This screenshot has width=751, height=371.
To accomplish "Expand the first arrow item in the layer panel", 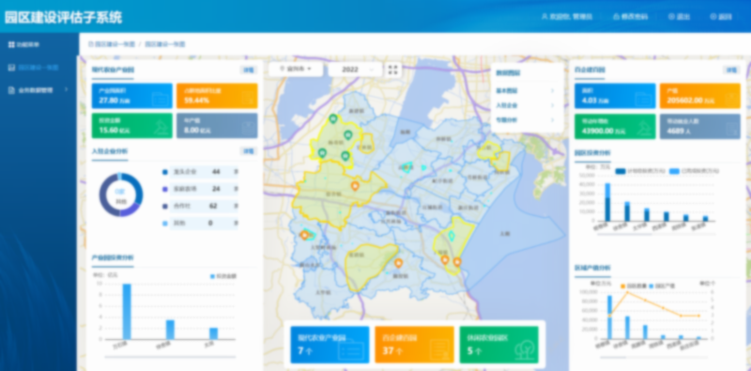I will pos(525,90).
